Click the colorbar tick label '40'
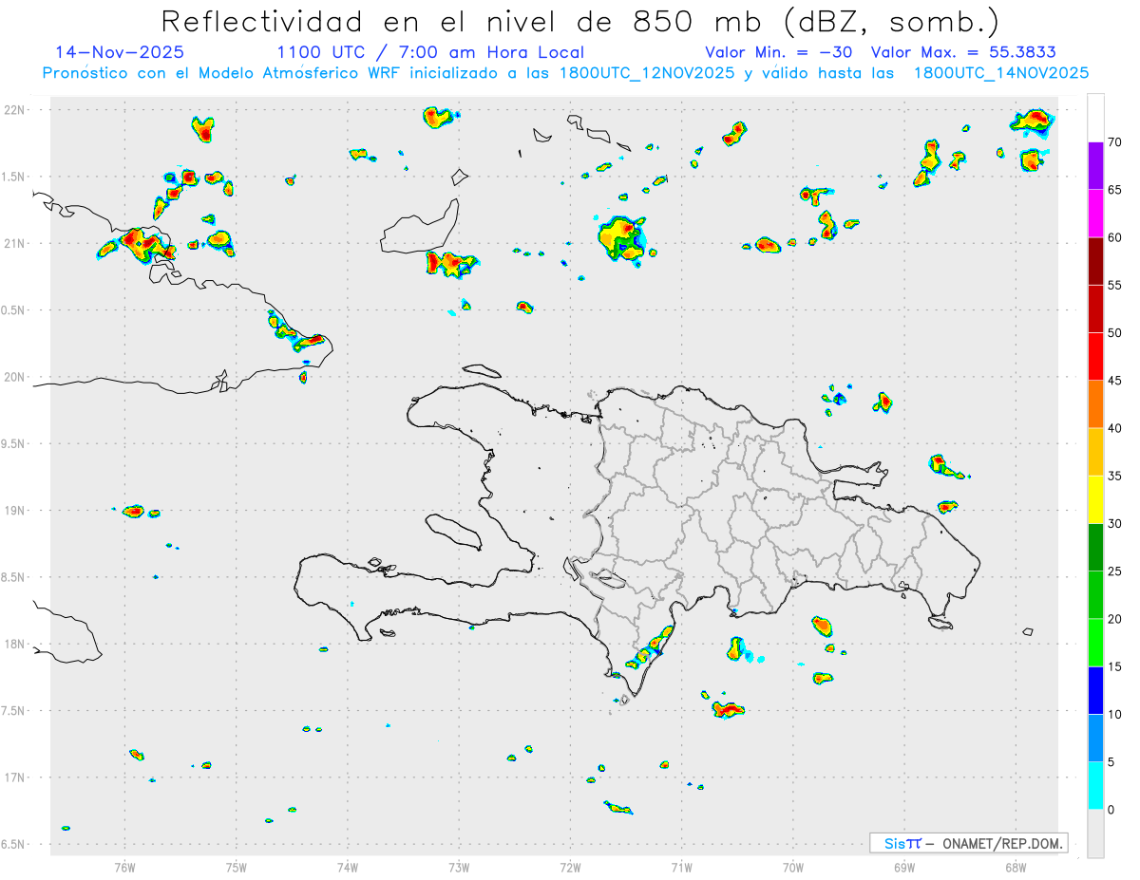 click(1114, 428)
